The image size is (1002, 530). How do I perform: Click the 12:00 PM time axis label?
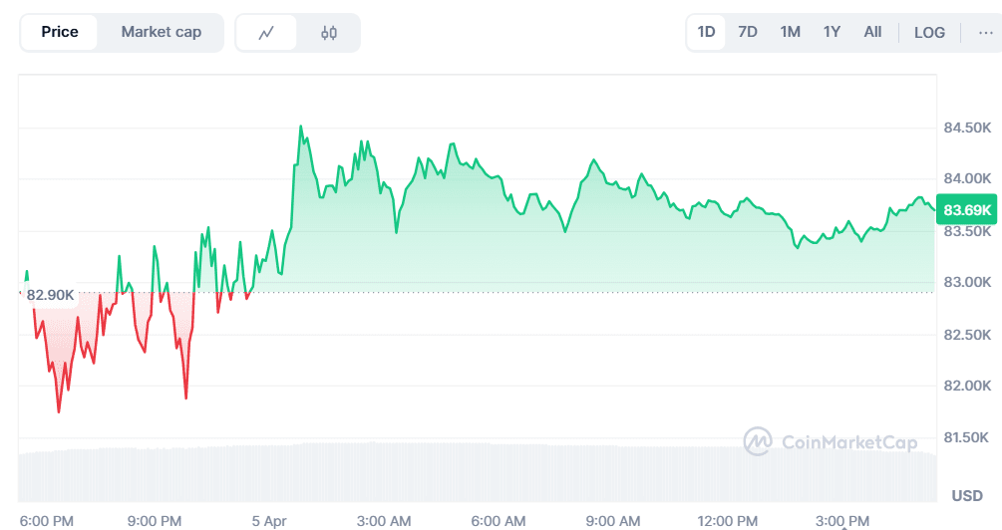(728, 521)
